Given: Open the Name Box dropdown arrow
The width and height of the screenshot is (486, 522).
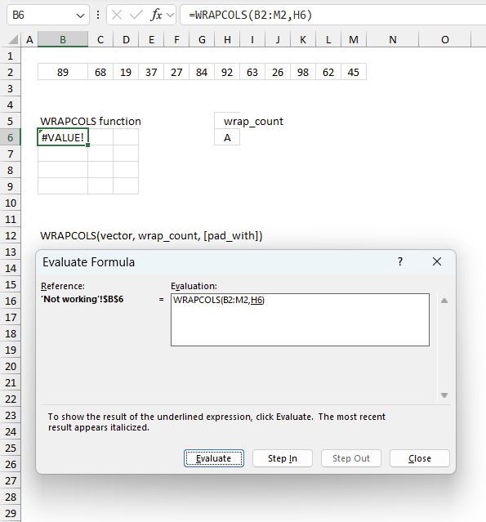Looking at the screenshot, I should pyautogui.click(x=80, y=16).
